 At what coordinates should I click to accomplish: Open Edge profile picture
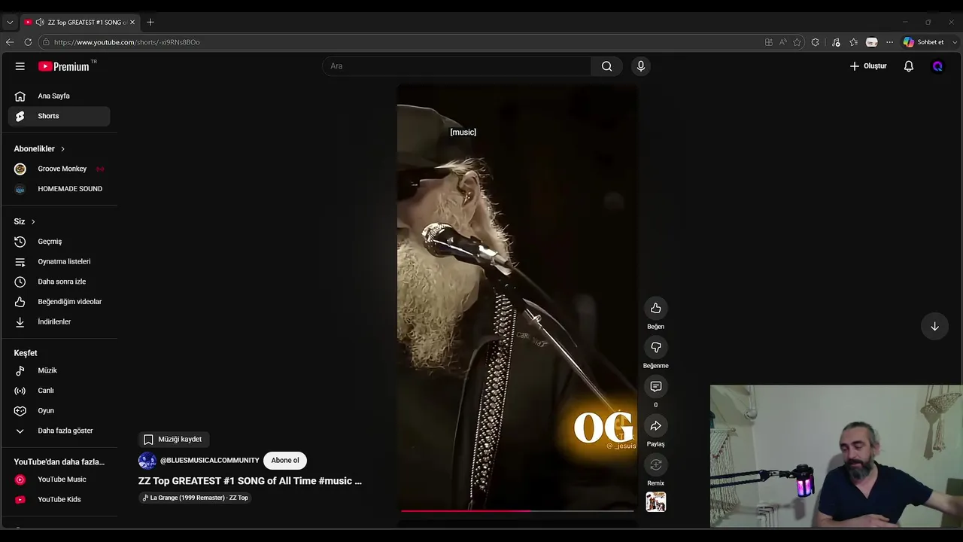point(872,42)
